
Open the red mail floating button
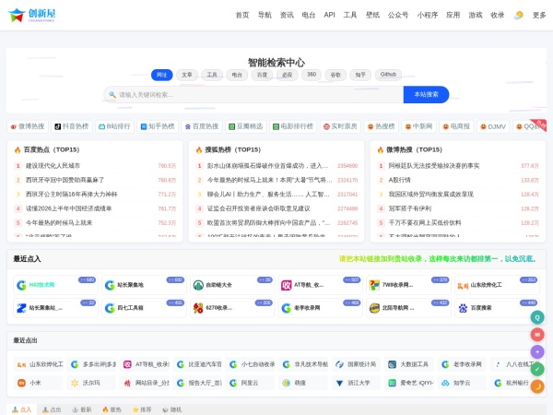tap(537, 335)
